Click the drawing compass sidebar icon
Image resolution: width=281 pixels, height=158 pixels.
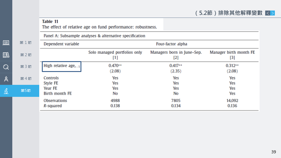click(x=6, y=79)
